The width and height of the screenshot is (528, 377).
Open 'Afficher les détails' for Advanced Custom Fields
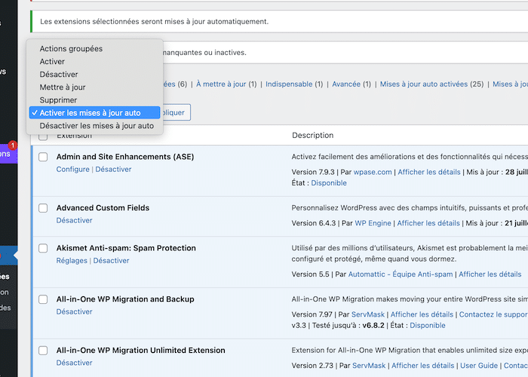click(x=428, y=223)
